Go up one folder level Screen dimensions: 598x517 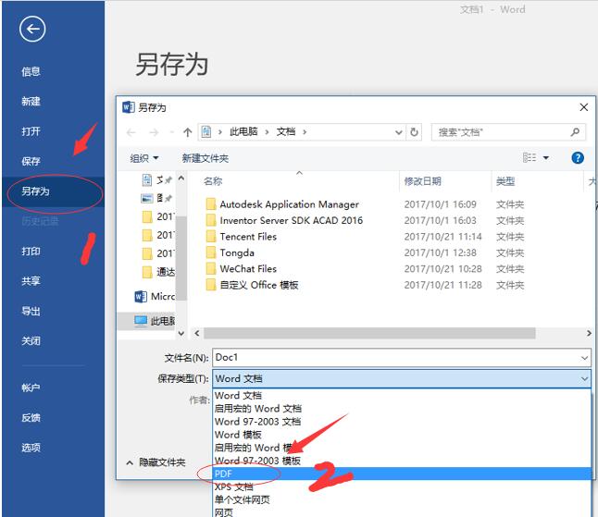tap(187, 132)
